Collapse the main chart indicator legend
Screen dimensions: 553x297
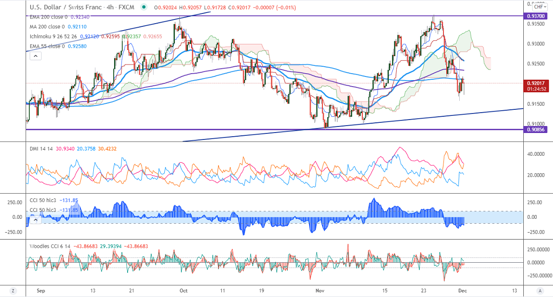[36, 56]
